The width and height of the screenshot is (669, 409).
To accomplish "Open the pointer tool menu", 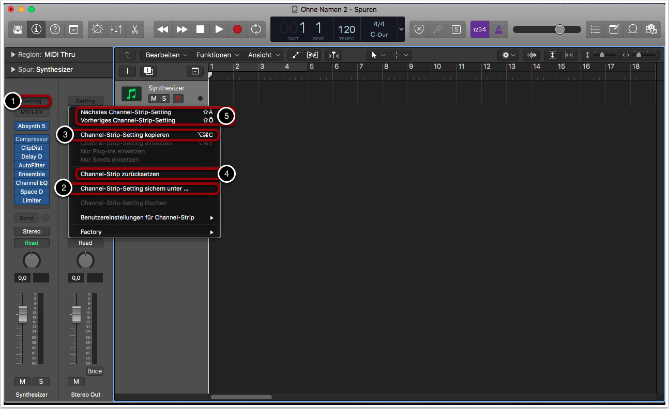I will [378, 55].
